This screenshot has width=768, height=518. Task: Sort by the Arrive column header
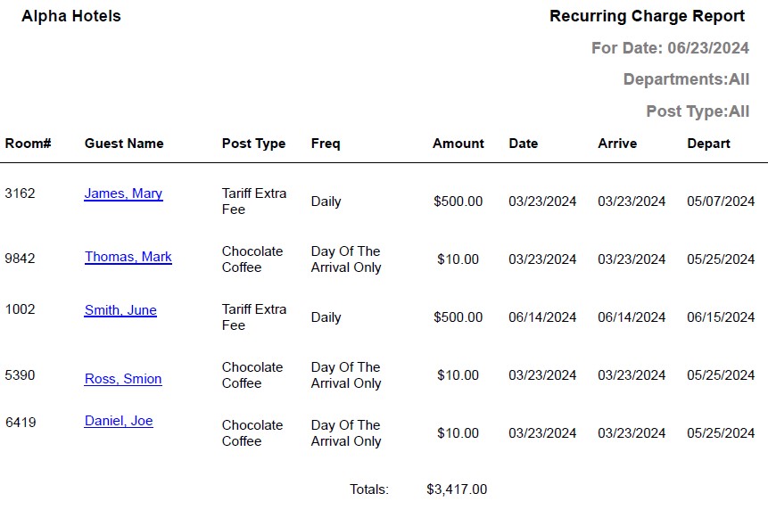point(617,144)
